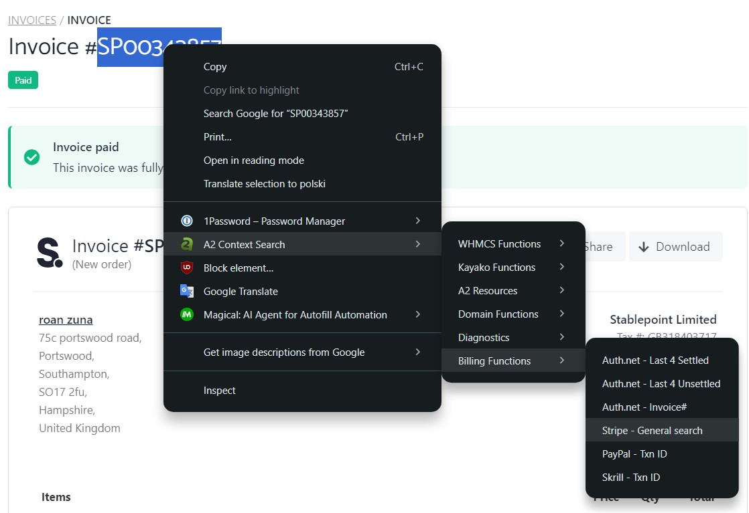Select Block element... menu entry
Screen dimensions: 749x513
[x=302, y=268]
